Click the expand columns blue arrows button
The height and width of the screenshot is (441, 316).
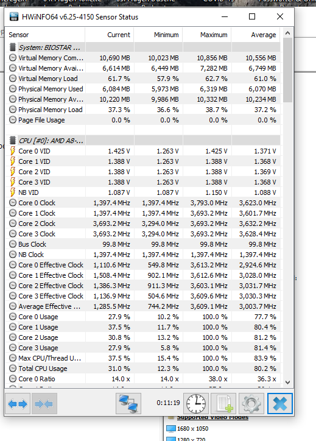[x=18, y=404]
